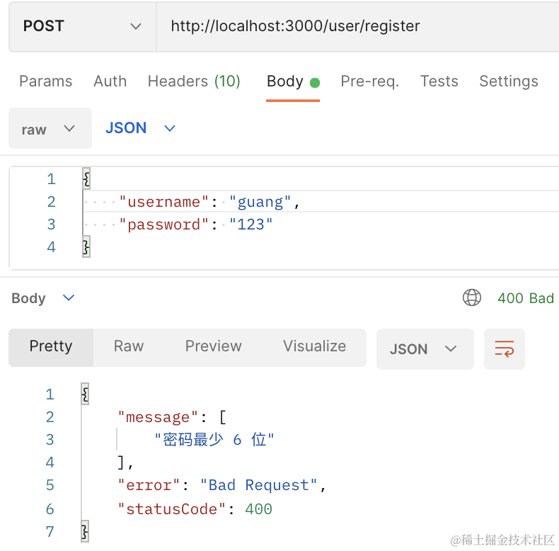Open the Pre-req. tab
The height and width of the screenshot is (551, 559).
click(369, 81)
